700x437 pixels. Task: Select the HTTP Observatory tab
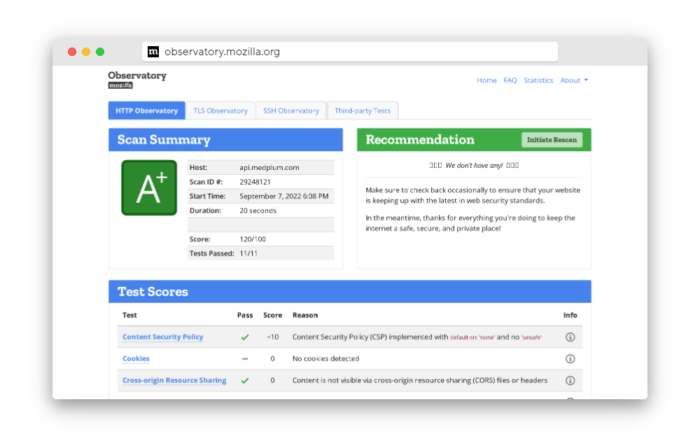(x=146, y=110)
